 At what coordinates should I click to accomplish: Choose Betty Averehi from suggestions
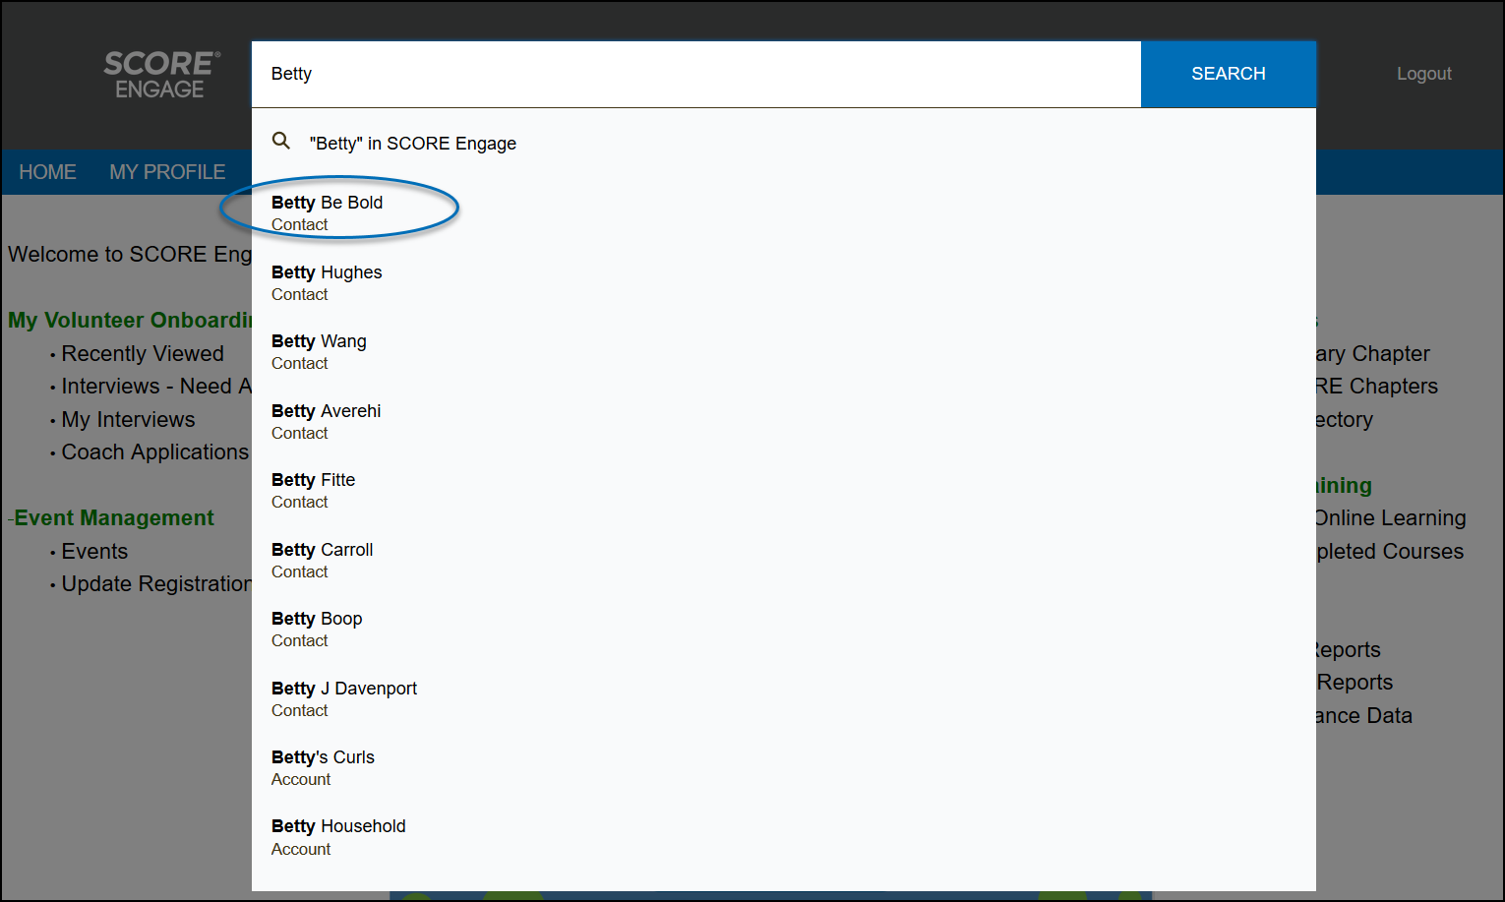[x=784, y=421]
